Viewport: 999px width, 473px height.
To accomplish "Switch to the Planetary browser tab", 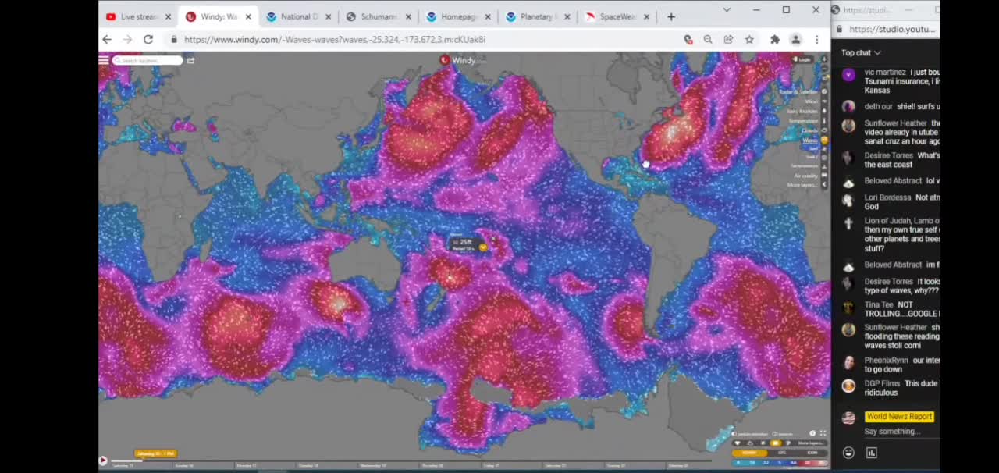I will tap(539, 16).
